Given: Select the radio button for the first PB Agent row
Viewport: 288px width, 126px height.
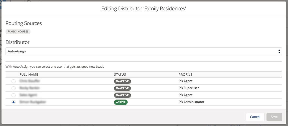Looking at the screenshot, I should (14, 81).
